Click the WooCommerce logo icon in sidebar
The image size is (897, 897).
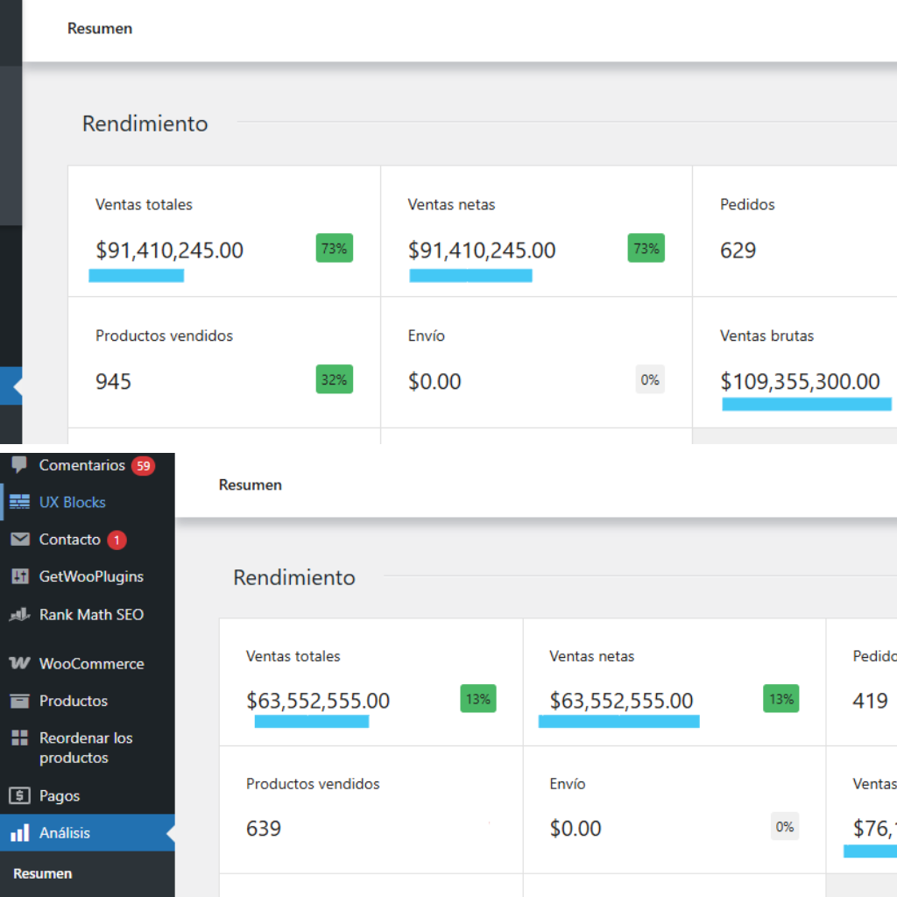point(19,663)
